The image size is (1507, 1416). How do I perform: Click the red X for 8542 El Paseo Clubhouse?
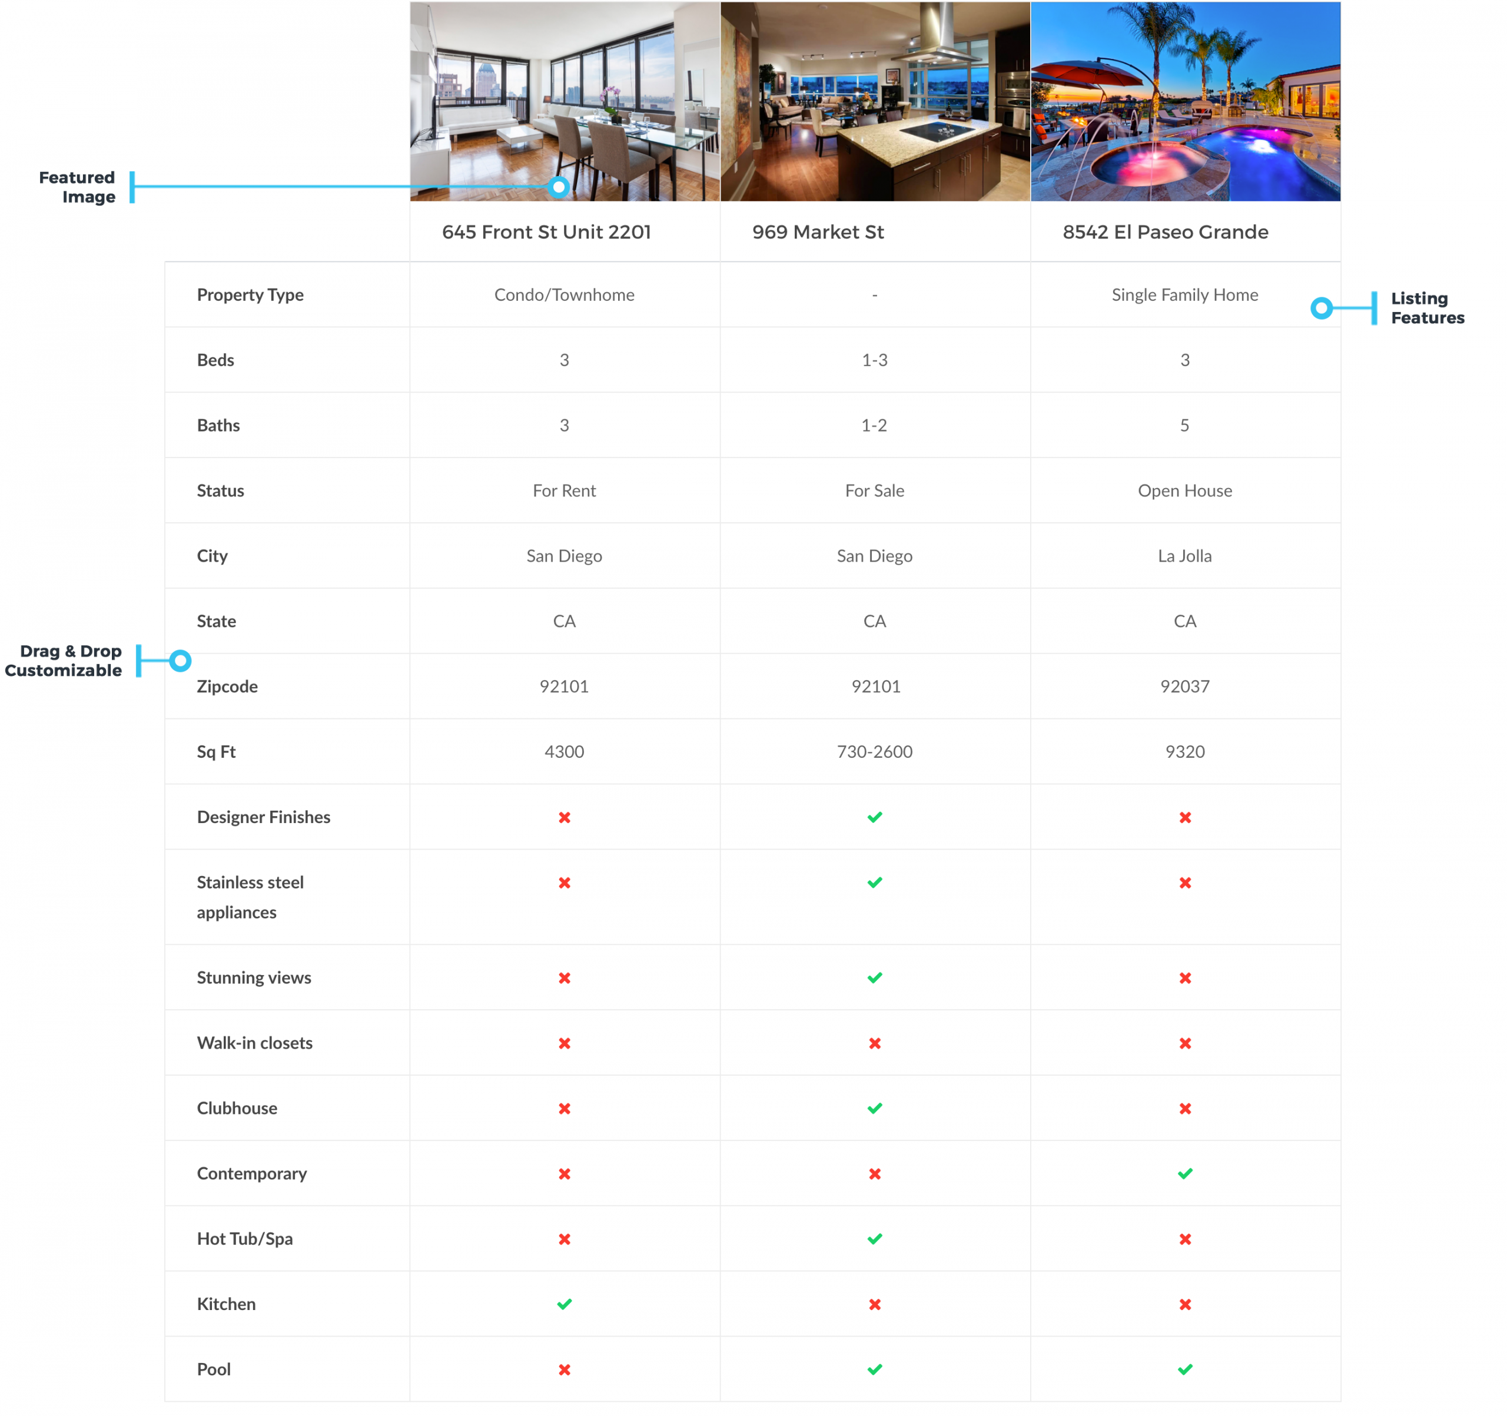pos(1185,1108)
